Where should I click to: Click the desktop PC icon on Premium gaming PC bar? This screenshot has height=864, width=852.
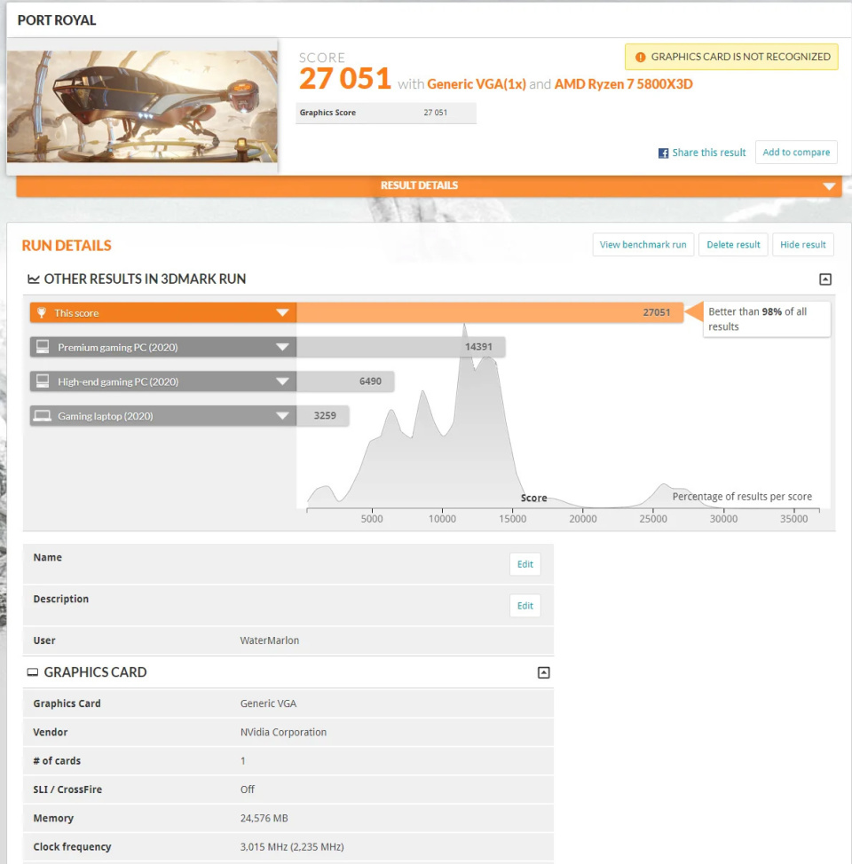click(43, 347)
